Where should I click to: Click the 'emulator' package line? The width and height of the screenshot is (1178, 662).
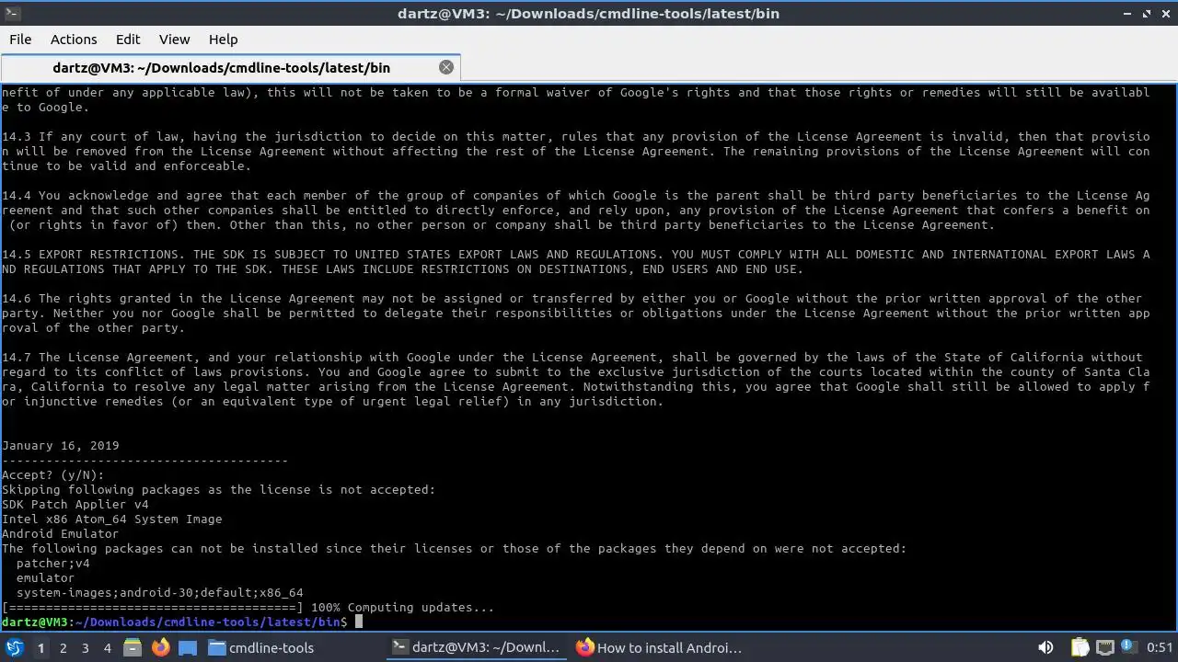tap(46, 578)
